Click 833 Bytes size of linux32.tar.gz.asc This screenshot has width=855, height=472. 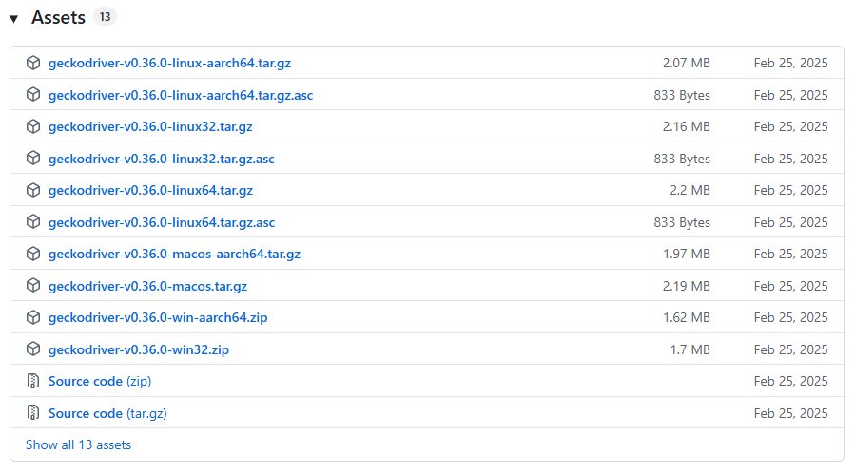[682, 159]
